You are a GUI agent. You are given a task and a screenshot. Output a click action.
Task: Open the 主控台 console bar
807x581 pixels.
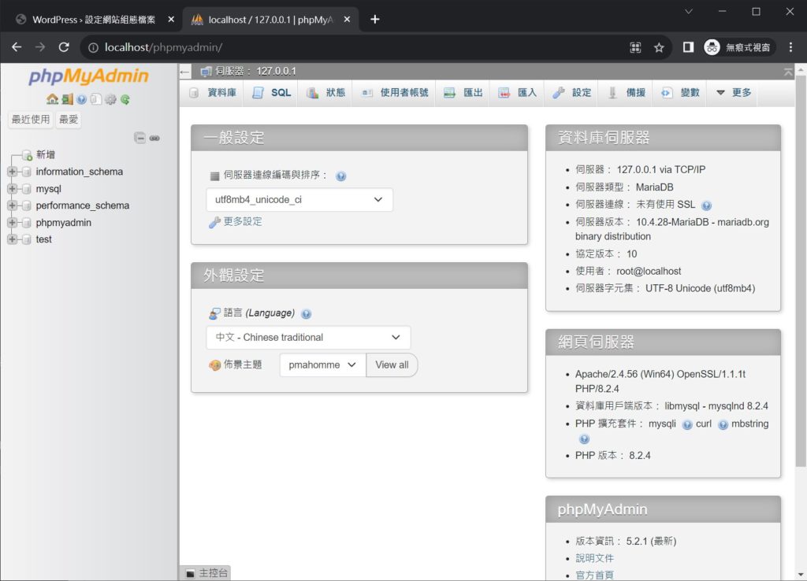[206, 573]
